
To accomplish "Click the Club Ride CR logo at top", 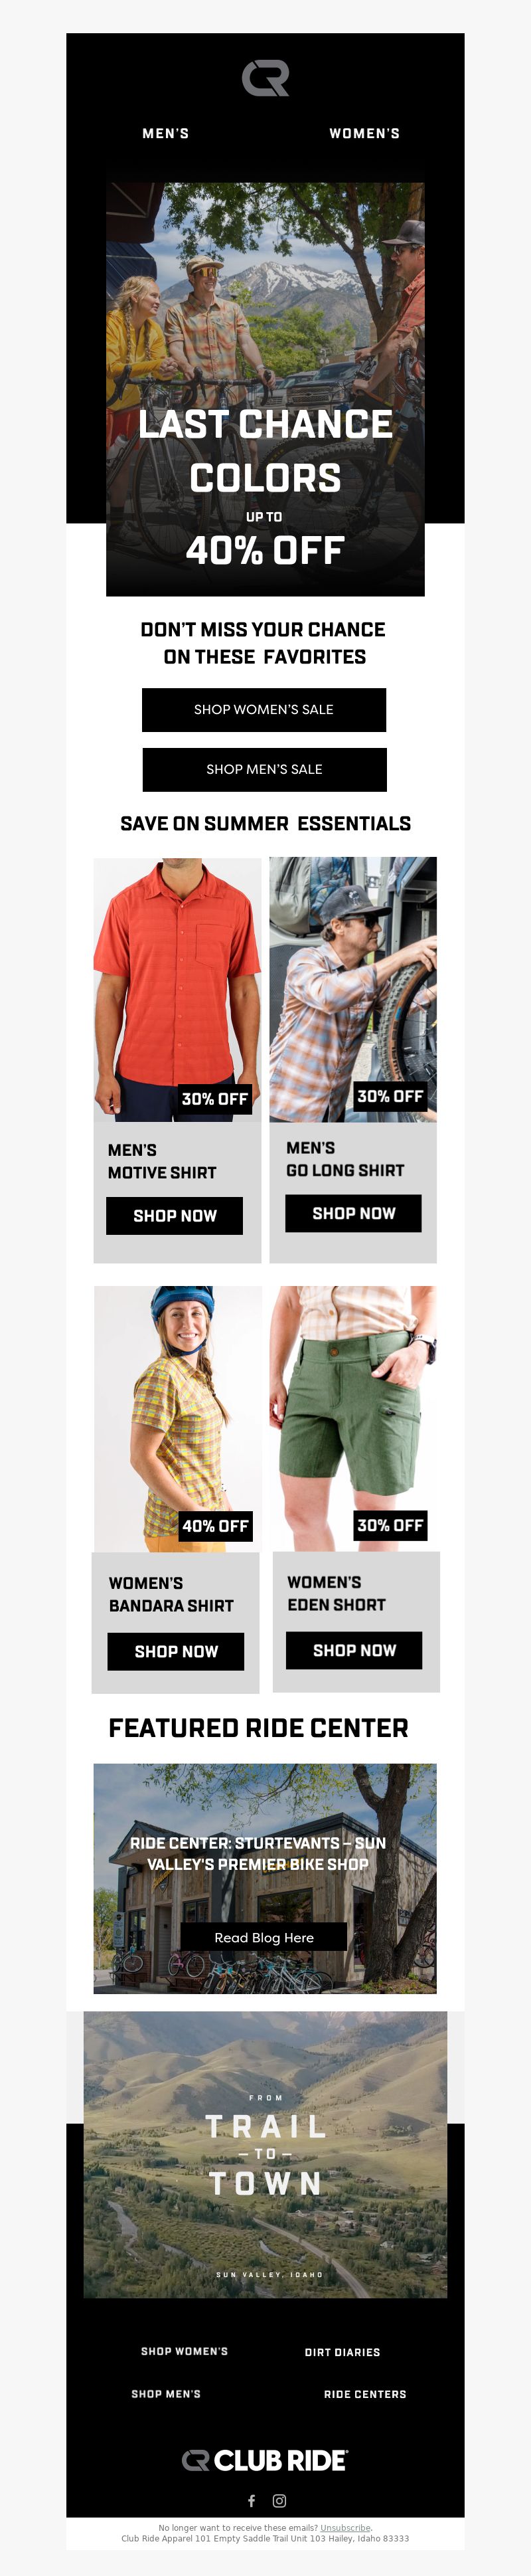I will [265, 78].
